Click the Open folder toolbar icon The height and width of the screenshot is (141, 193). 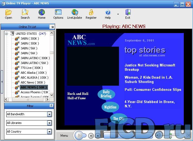8,12
